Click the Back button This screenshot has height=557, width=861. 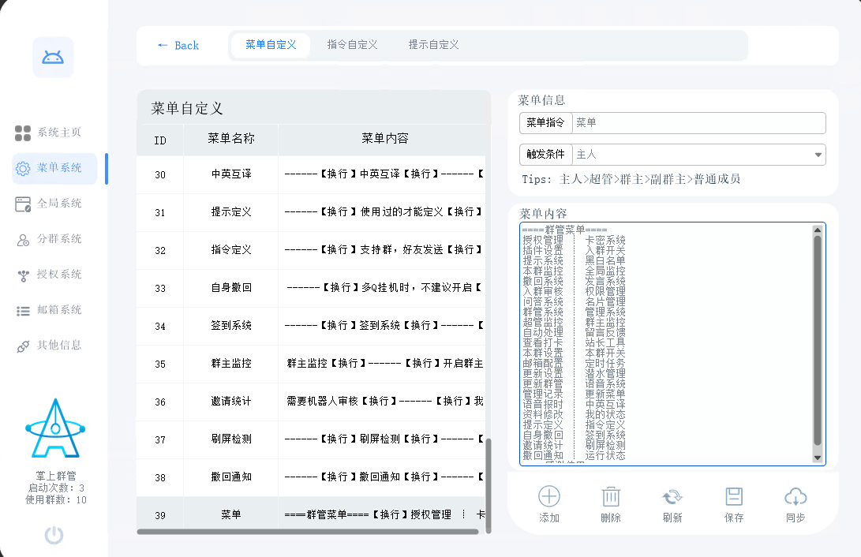(179, 45)
